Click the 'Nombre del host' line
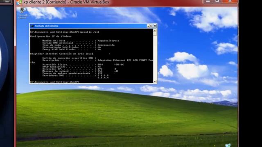 [x=81, y=41]
